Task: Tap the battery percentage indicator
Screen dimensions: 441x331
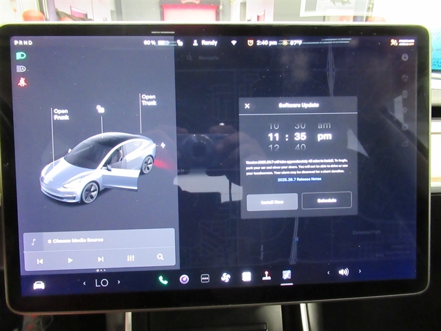Action: [156, 43]
